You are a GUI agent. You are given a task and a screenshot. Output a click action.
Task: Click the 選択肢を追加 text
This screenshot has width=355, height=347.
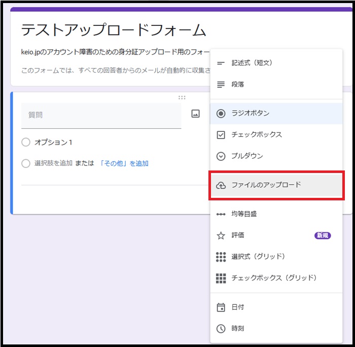53,163
